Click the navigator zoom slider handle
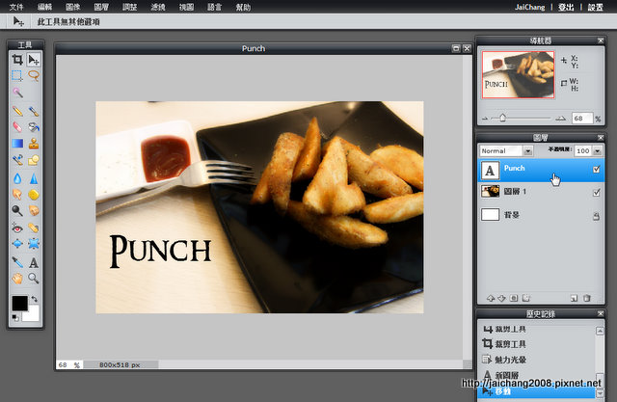 click(502, 118)
